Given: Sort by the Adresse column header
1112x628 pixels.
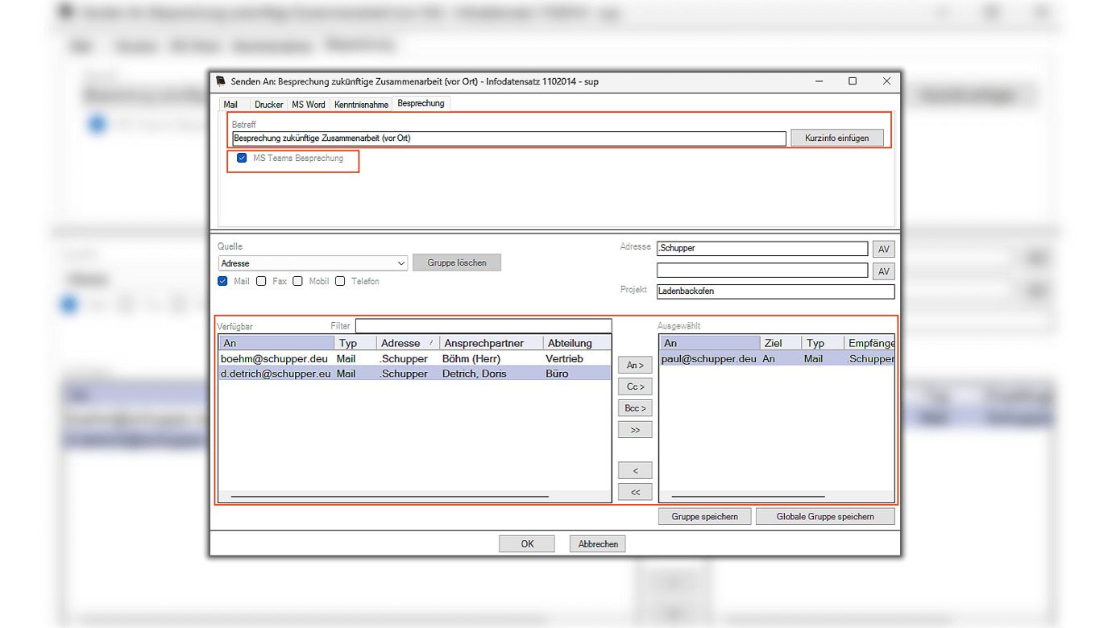Looking at the screenshot, I should pyautogui.click(x=407, y=343).
